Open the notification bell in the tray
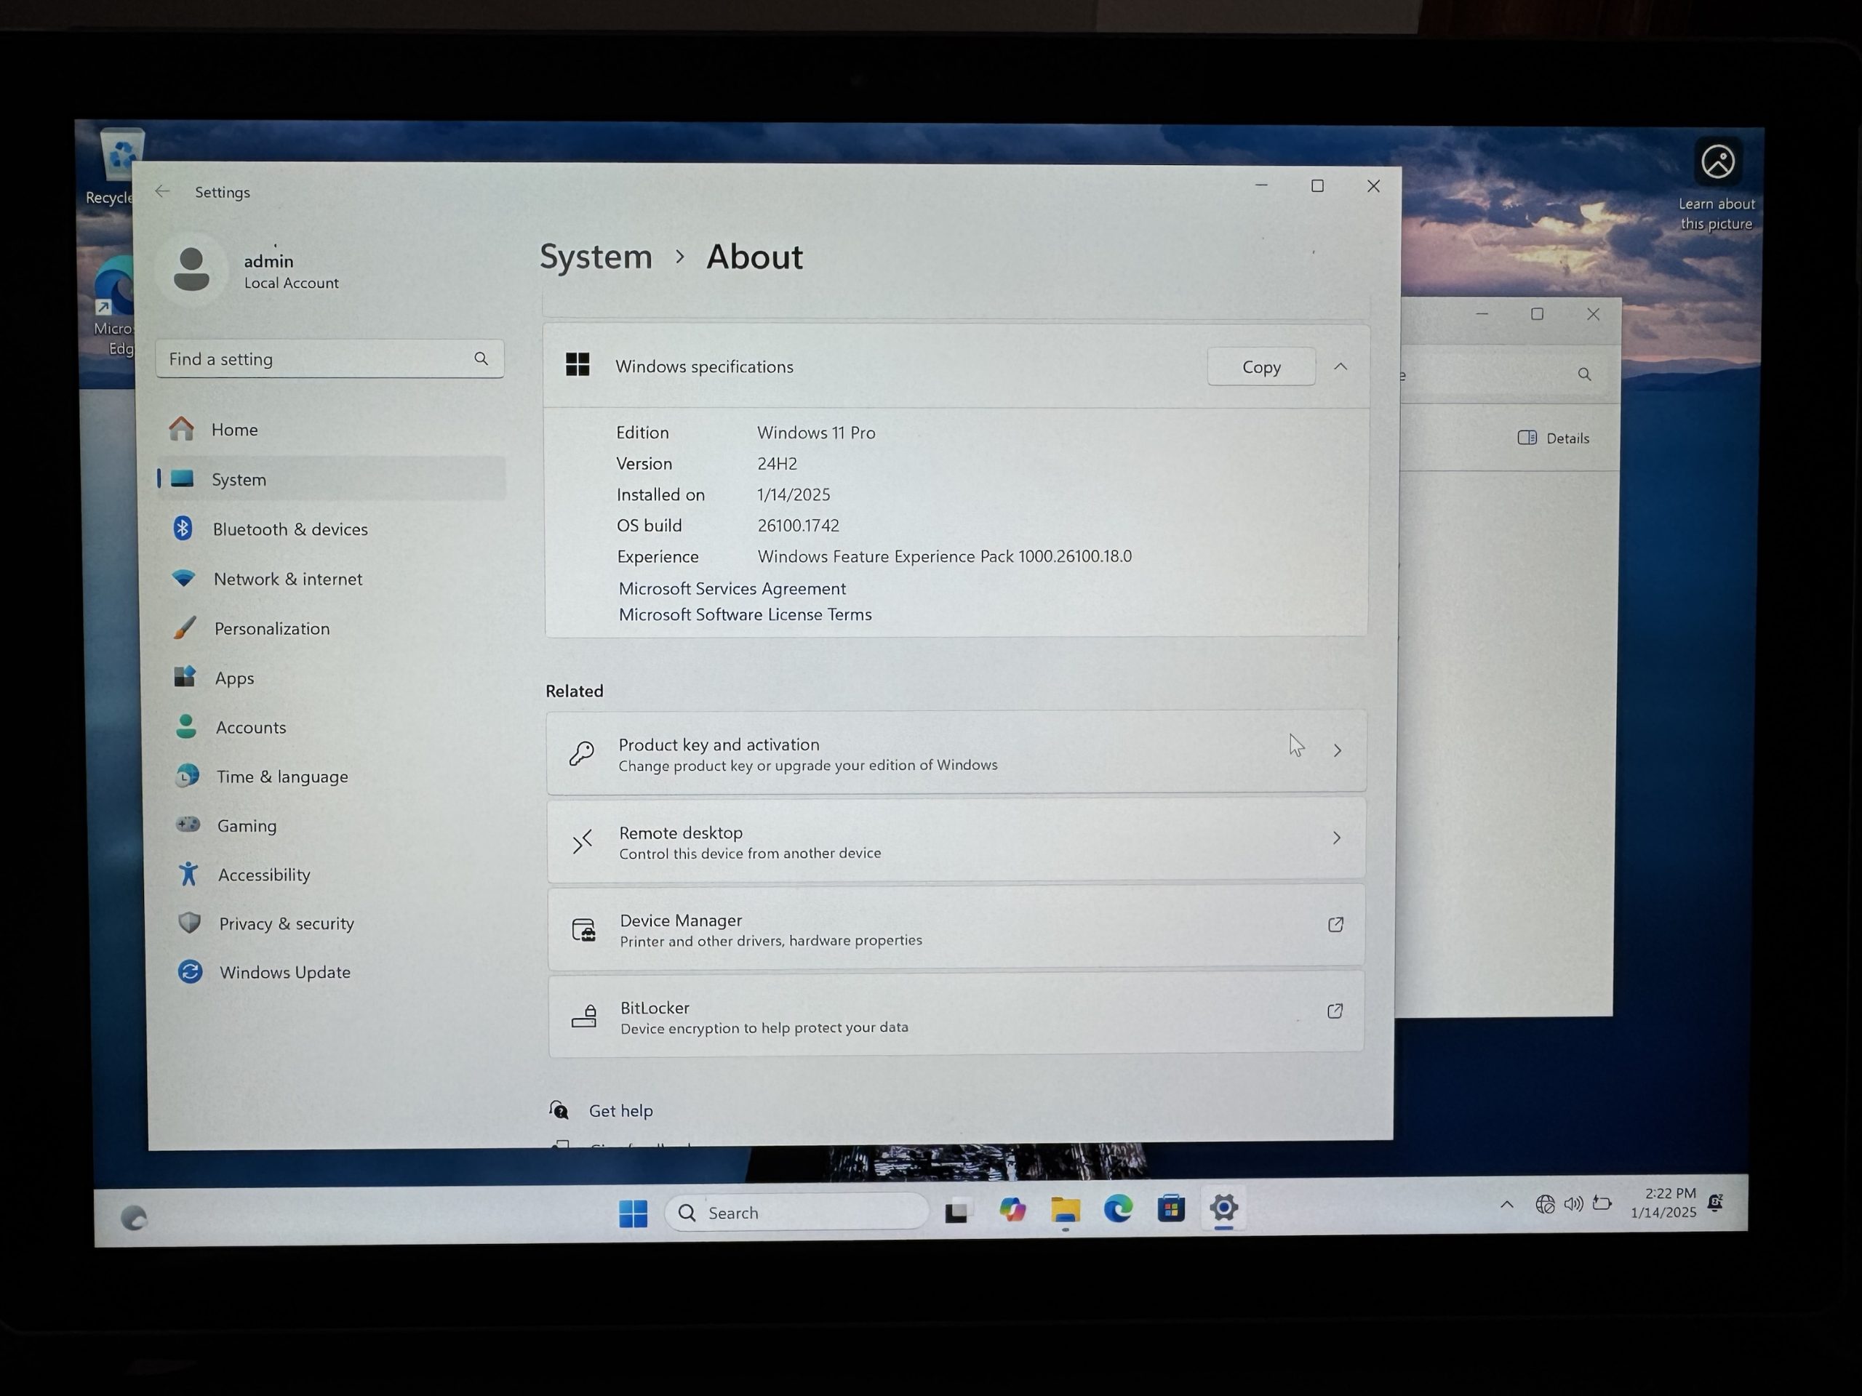Viewport: 1862px width, 1396px height. (x=1716, y=1203)
